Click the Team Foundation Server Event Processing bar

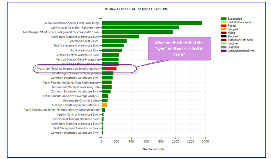pyautogui.click(x=152, y=23)
